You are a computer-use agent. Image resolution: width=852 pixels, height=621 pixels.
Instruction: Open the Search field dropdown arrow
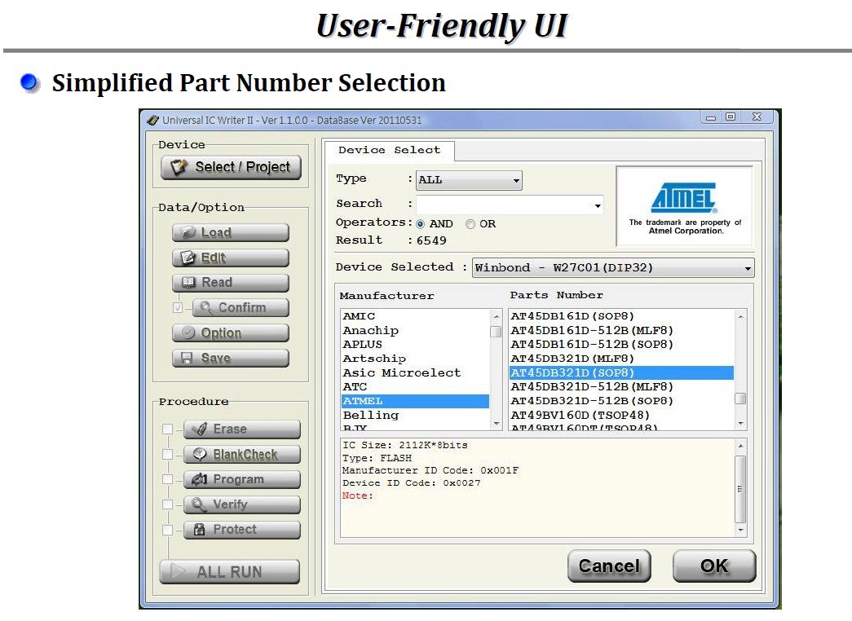click(597, 205)
